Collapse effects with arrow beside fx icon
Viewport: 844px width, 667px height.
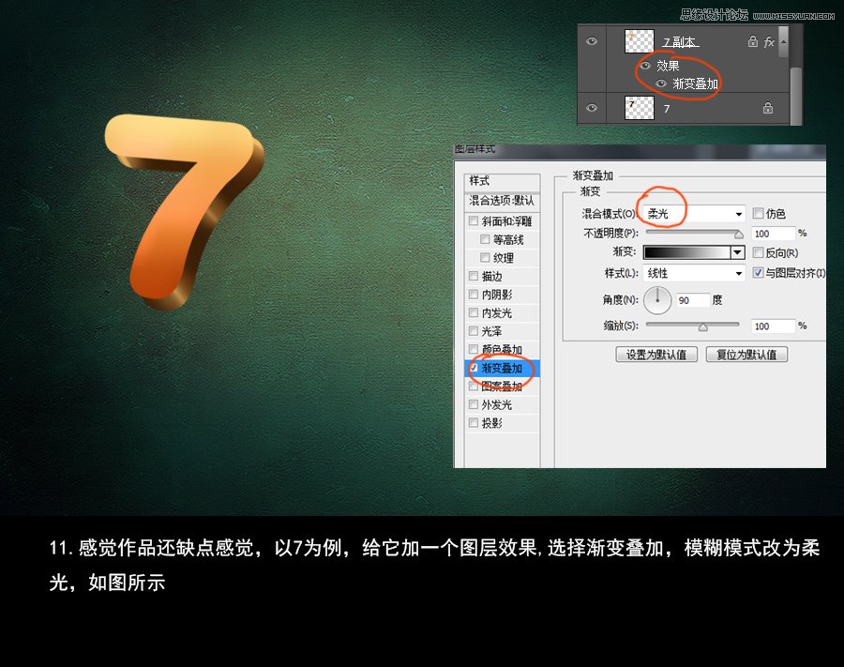pos(784,41)
